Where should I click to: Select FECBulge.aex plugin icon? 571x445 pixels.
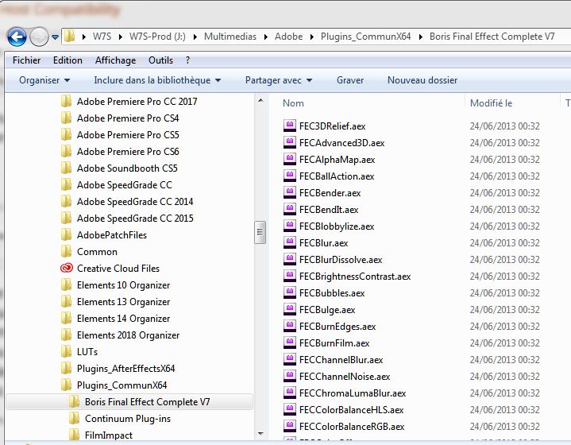tap(290, 310)
